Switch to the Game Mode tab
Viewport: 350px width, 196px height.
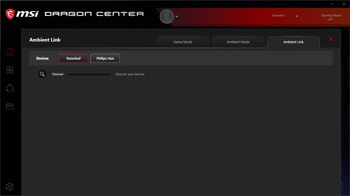[x=183, y=42]
